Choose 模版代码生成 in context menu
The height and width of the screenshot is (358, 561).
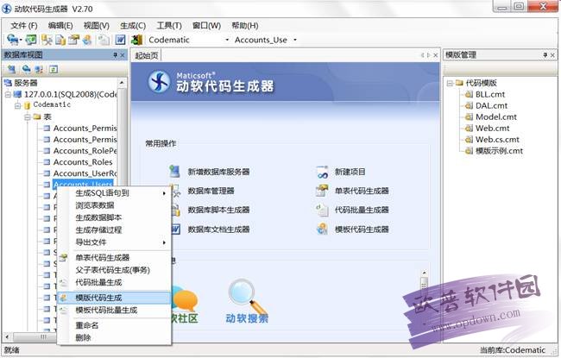[x=114, y=298]
